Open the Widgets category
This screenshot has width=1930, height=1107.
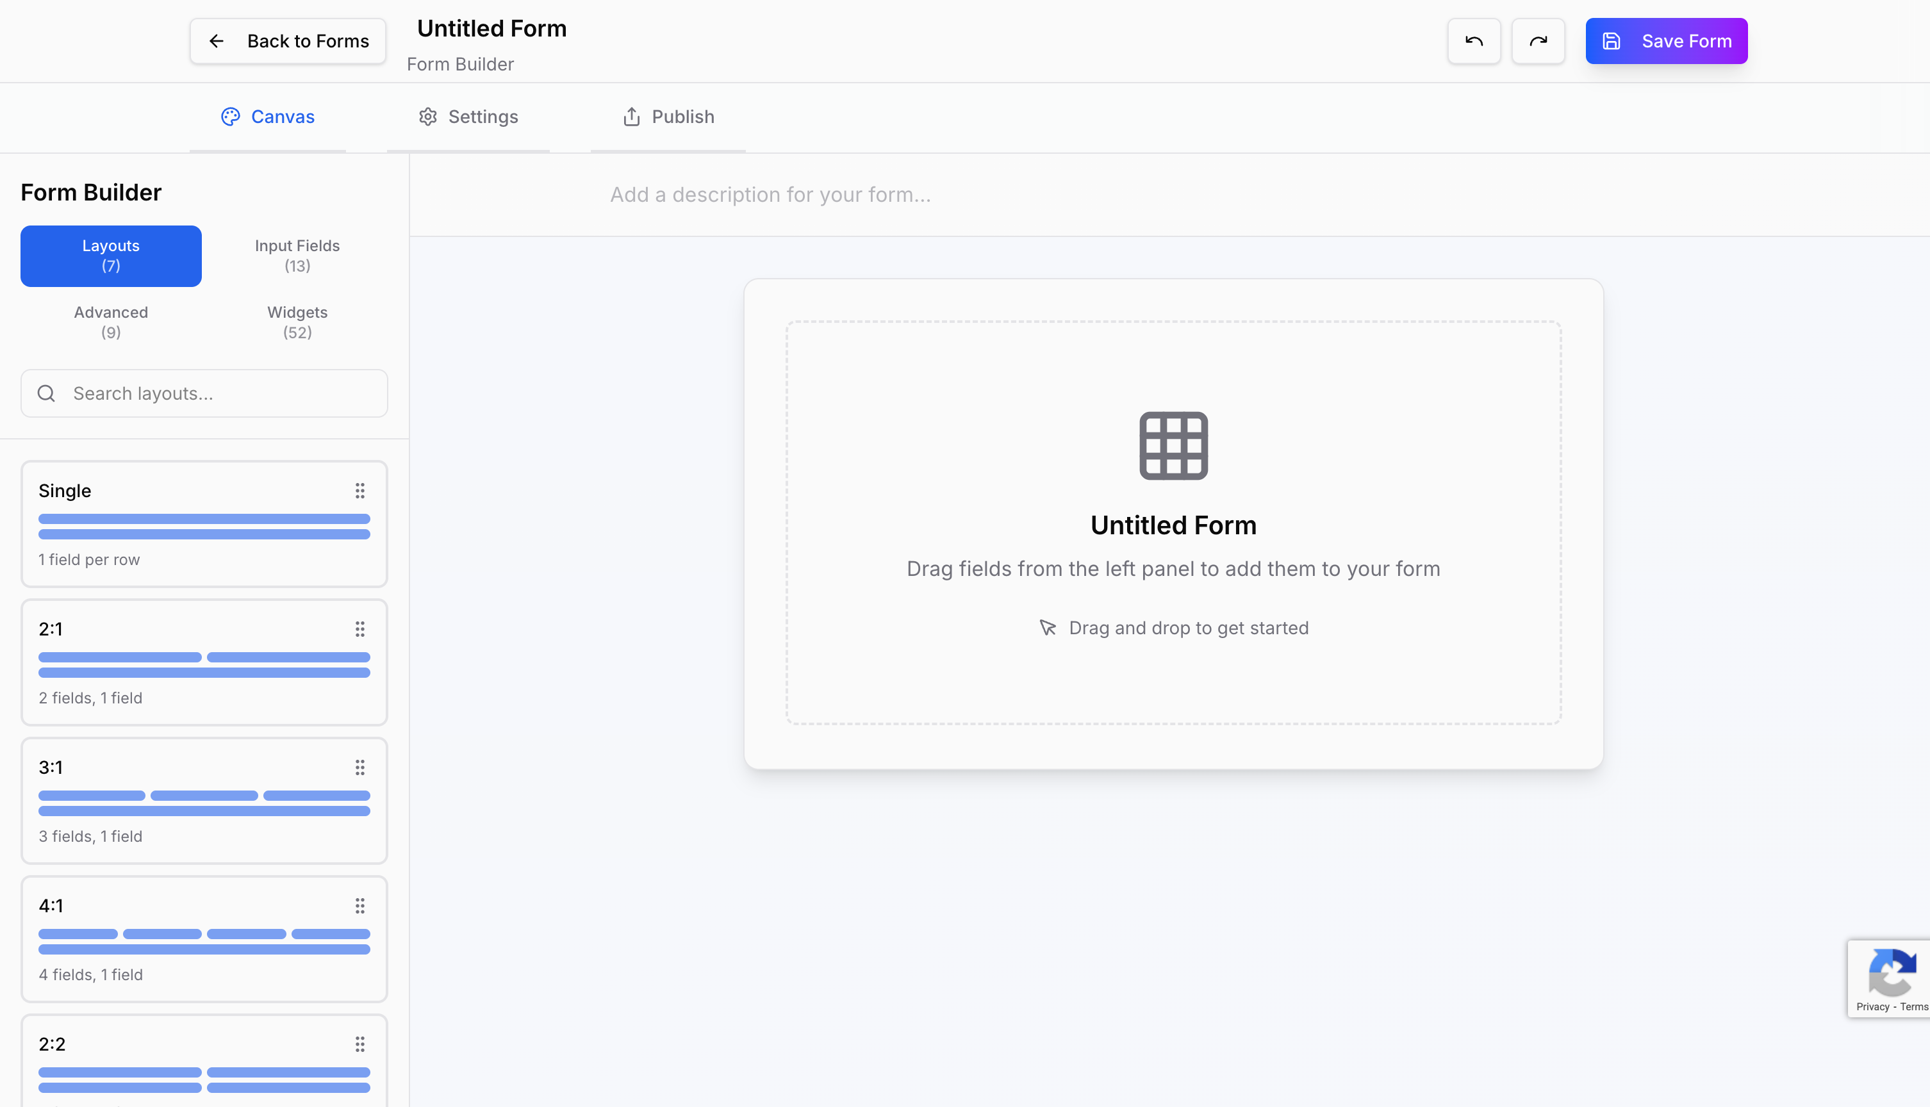point(297,322)
